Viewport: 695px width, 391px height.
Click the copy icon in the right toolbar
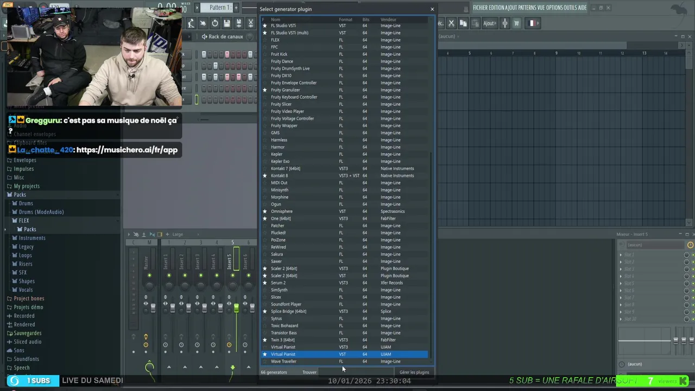pos(463,23)
